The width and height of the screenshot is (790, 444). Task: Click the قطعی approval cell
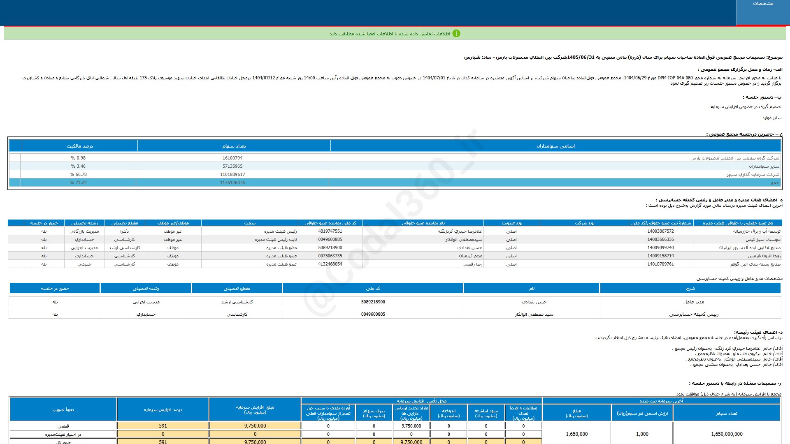coord(63,426)
